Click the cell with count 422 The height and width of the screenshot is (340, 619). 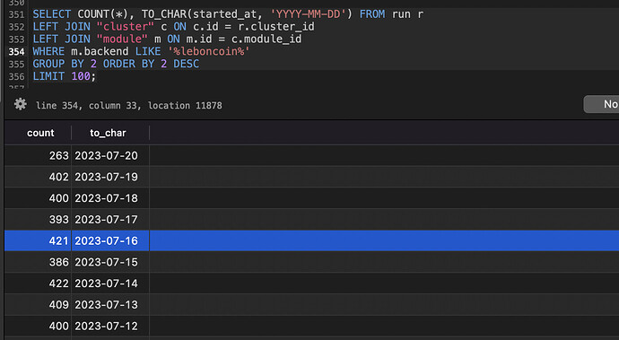click(x=59, y=283)
